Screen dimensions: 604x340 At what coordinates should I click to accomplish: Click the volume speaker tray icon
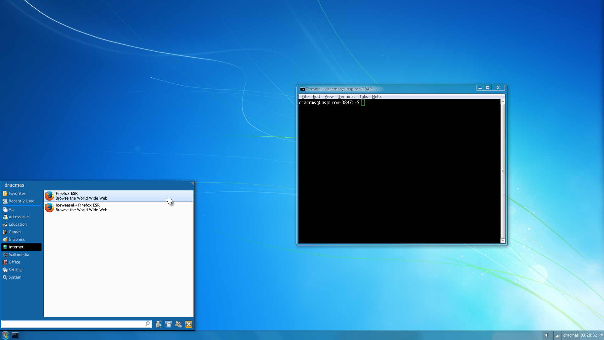(547, 335)
